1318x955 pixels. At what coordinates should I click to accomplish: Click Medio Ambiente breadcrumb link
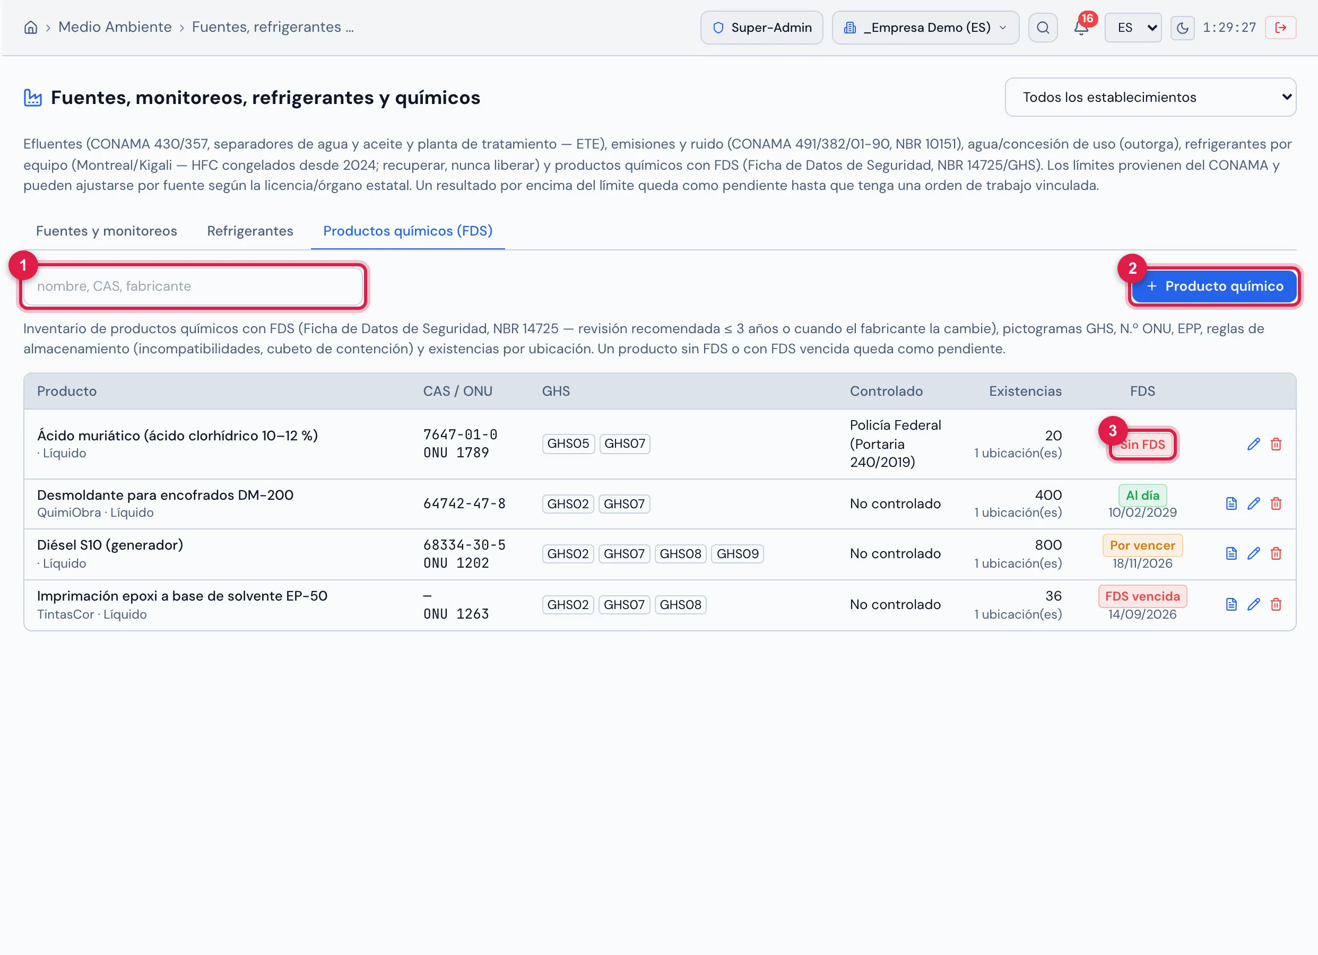pos(115,27)
